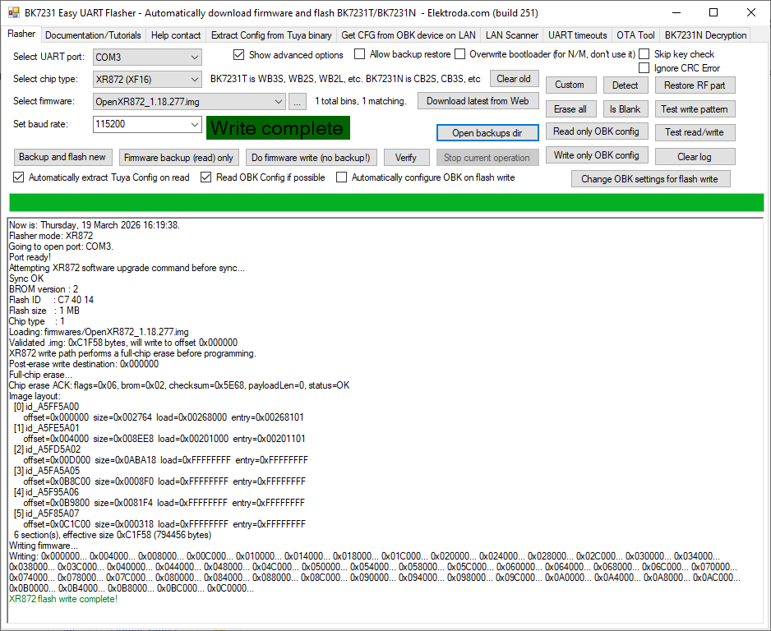Click Do firmware write (no backup!)
The width and height of the screenshot is (771, 631).
[312, 157]
